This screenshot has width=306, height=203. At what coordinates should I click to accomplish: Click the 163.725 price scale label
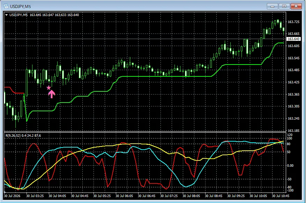(x=293, y=22)
